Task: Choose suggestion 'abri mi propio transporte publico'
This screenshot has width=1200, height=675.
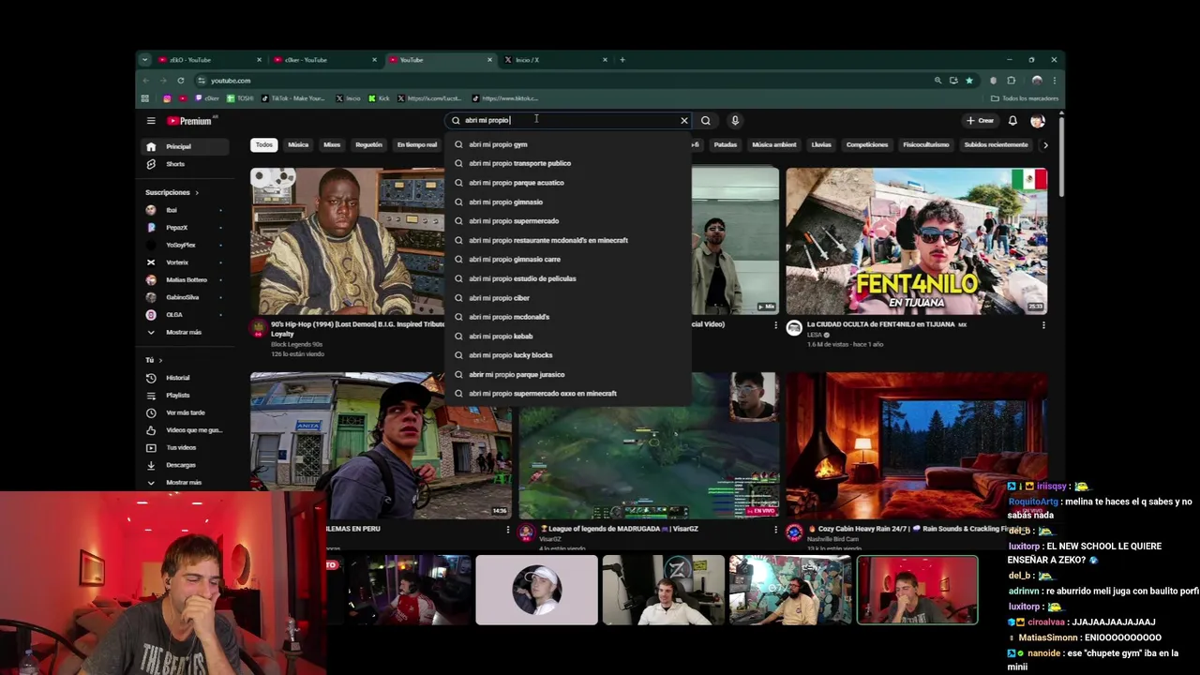Action: (568, 163)
